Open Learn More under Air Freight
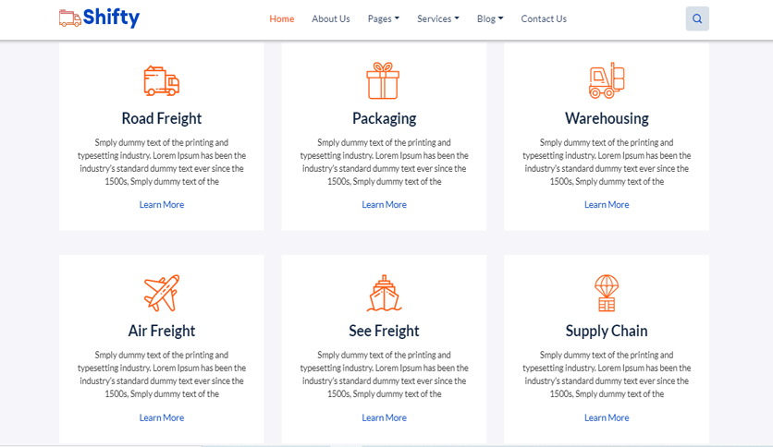The height and width of the screenshot is (447, 773). 162,418
